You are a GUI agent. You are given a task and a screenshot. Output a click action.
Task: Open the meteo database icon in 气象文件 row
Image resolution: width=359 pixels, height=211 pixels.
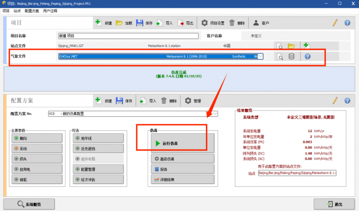291,57
